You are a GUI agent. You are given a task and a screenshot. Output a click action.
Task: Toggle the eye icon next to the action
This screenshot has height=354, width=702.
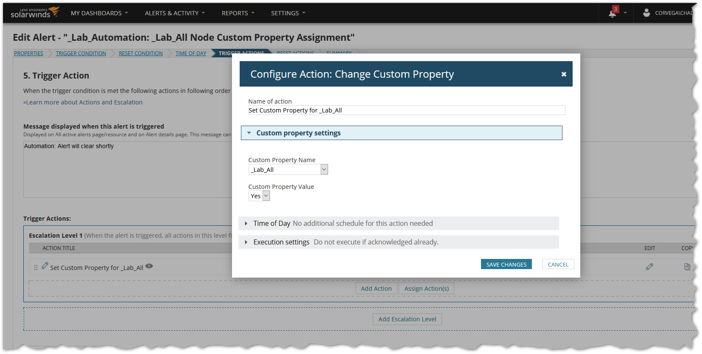[x=149, y=266]
